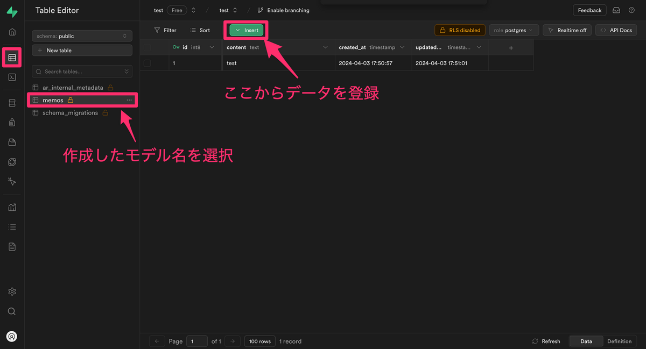Open the help question-mark icon
The image size is (646, 349).
click(x=631, y=10)
